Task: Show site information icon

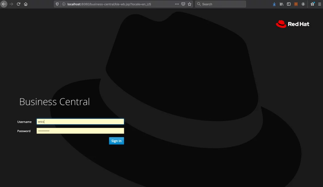Action: click(64, 4)
